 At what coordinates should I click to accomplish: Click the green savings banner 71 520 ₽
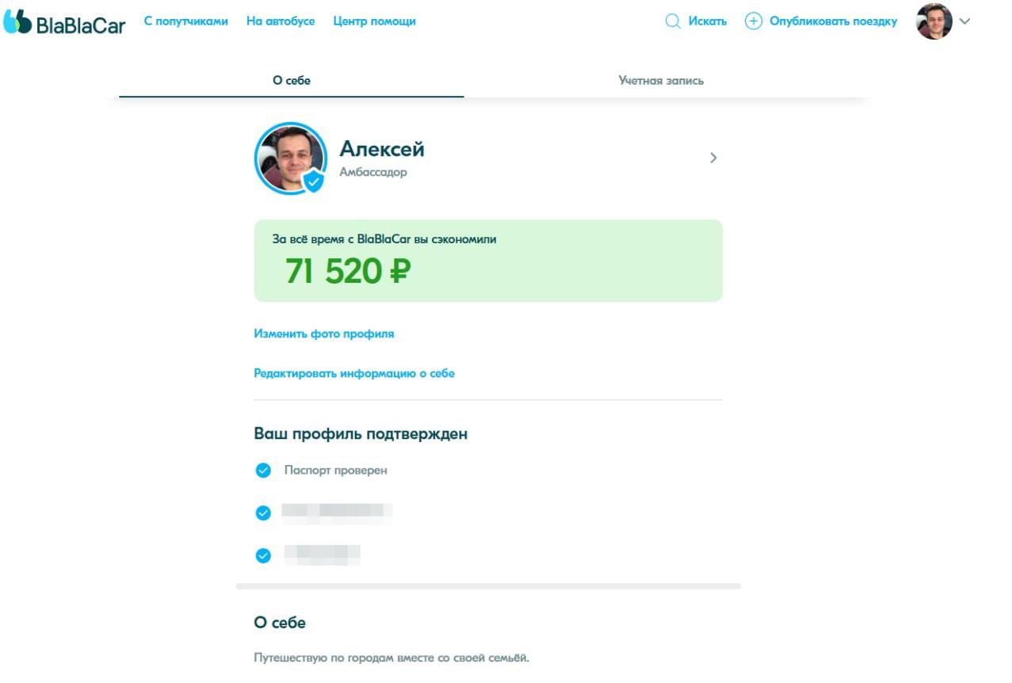click(487, 261)
